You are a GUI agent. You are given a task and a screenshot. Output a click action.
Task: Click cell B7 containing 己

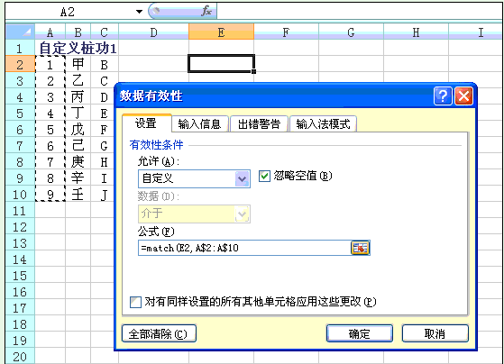click(78, 146)
